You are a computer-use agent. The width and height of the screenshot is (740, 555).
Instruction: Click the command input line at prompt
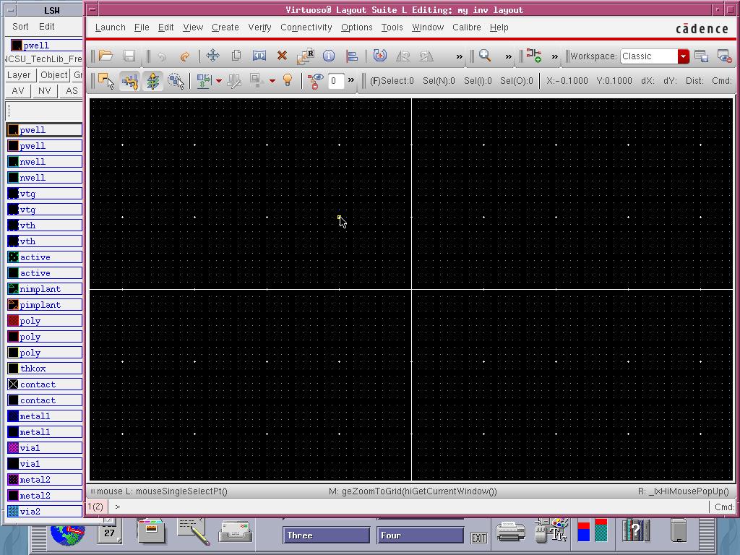coord(409,507)
